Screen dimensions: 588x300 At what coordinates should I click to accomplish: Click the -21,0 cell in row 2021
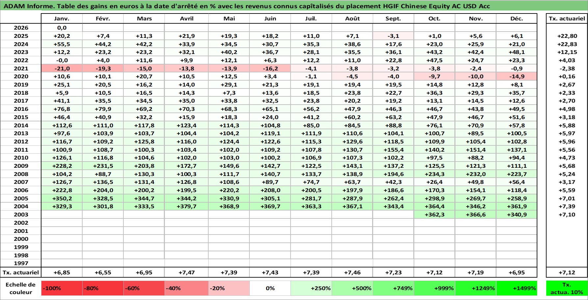coord(62,68)
